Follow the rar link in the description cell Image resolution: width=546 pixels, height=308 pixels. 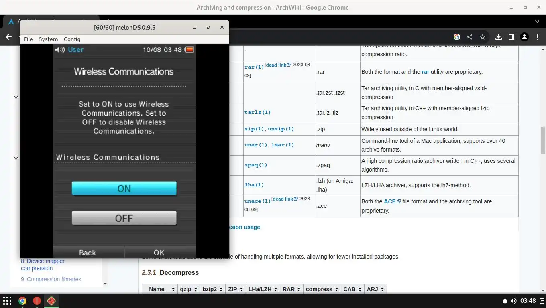tap(425, 72)
